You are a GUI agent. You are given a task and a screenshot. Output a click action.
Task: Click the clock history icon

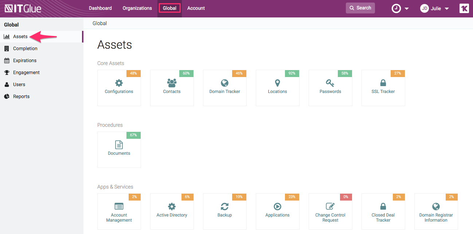396,8
